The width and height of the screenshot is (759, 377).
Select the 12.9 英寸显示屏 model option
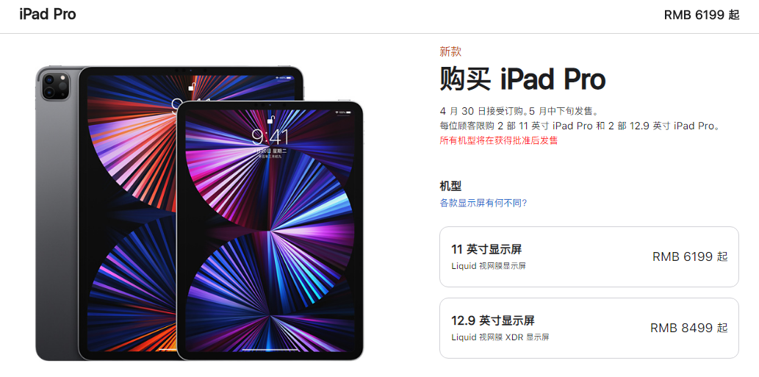pyautogui.click(x=589, y=328)
